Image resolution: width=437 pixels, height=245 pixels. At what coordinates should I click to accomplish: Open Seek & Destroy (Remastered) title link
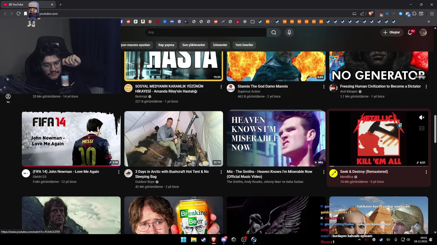(364, 171)
